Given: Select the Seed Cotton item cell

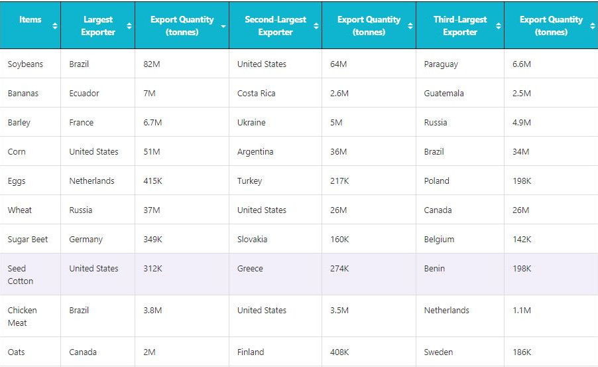Looking at the screenshot, I should (21, 275).
